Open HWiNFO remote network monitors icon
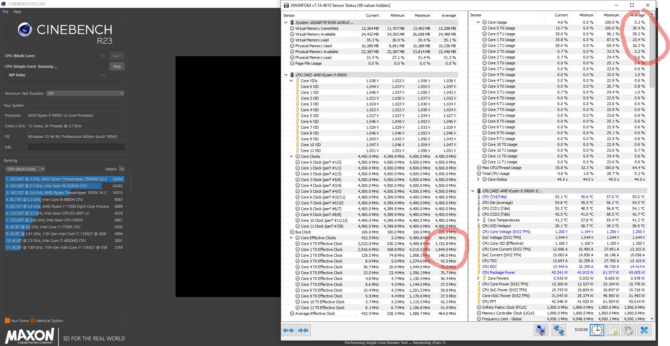This screenshot has width=670, height=346. [x=559, y=330]
